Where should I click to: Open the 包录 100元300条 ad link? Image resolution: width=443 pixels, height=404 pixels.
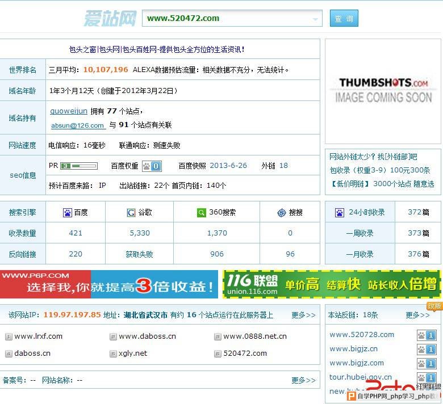pyautogui.click(x=380, y=170)
